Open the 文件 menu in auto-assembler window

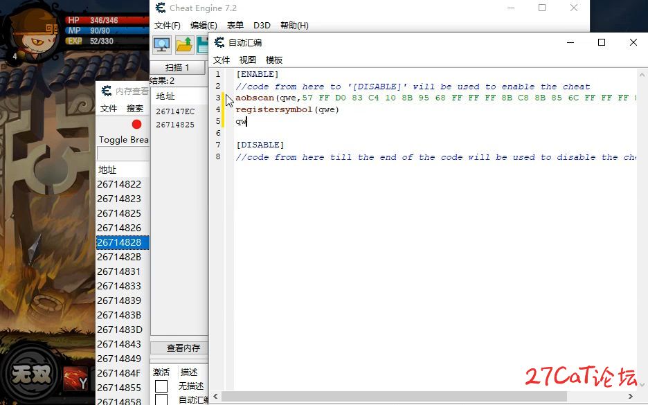(221, 60)
